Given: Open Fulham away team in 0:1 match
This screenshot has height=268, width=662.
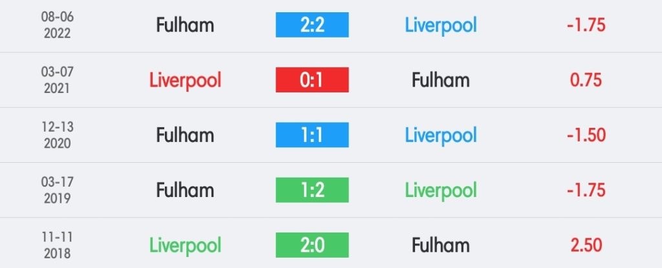Looking at the screenshot, I should point(441,80).
